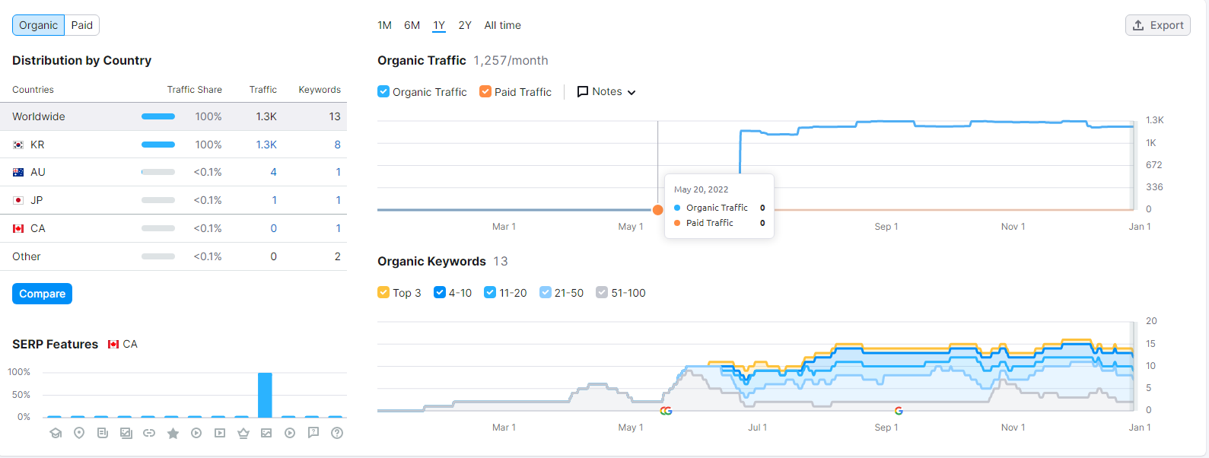Image resolution: width=1209 pixels, height=458 pixels.
Task: Toggle the Top 3 keywords checkbox
Action: (383, 292)
